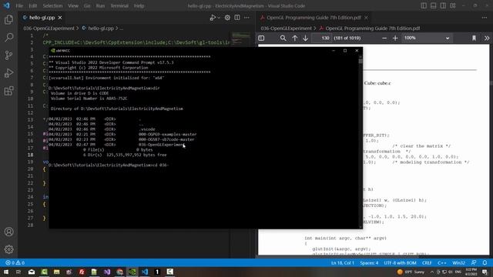The image size is (493, 277).
Task: Click the errors and warnings status indicator
Action: tap(15, 263)
